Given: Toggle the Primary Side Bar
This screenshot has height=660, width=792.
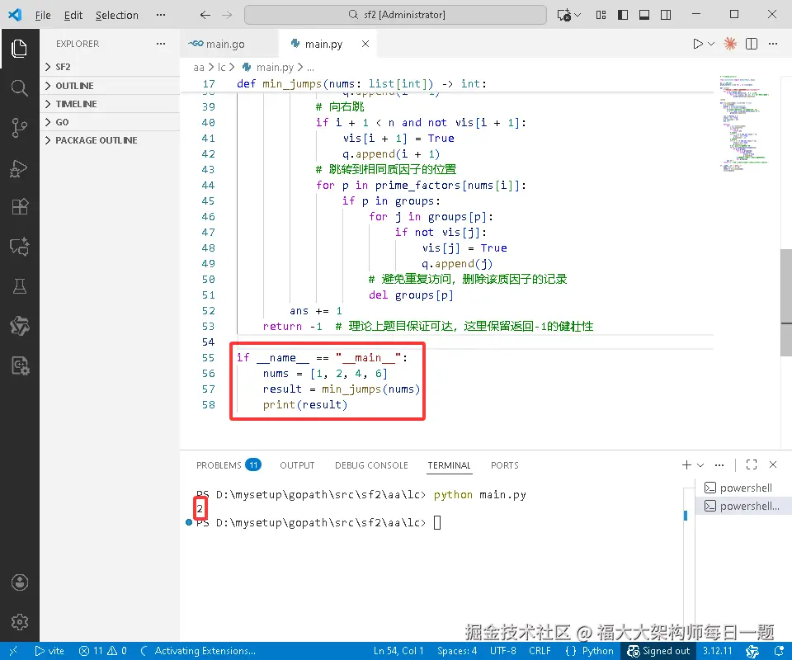Looking at the screenshot, I should tap(623, 15).
